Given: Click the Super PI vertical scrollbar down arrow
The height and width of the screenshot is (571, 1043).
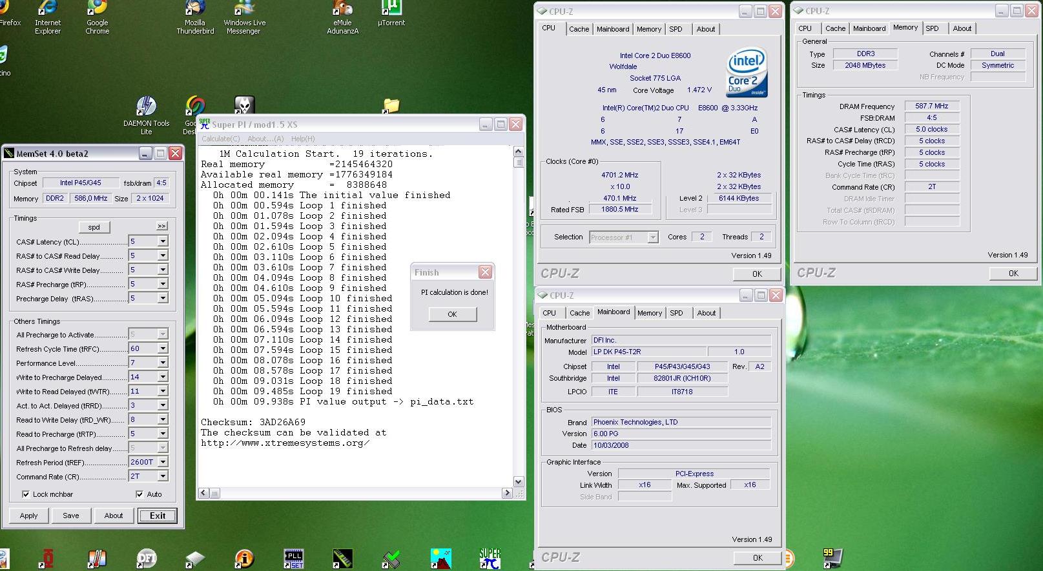Looking at the screenshot, I should point(518,481).
